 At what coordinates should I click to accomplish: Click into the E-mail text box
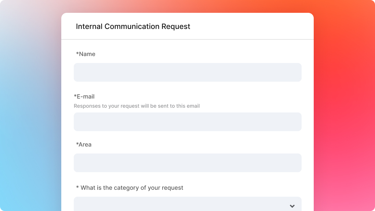(x=187, y=122)
